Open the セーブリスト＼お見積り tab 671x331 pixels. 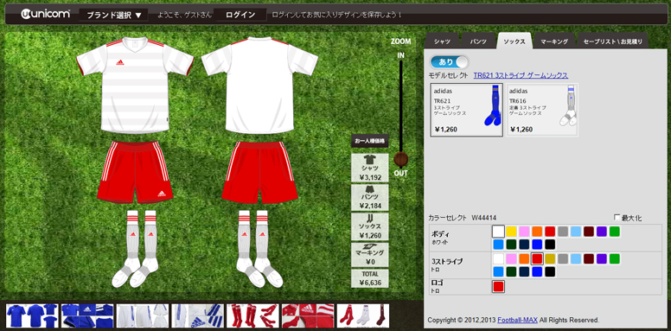pyautogui.click(x=613, y=41)
